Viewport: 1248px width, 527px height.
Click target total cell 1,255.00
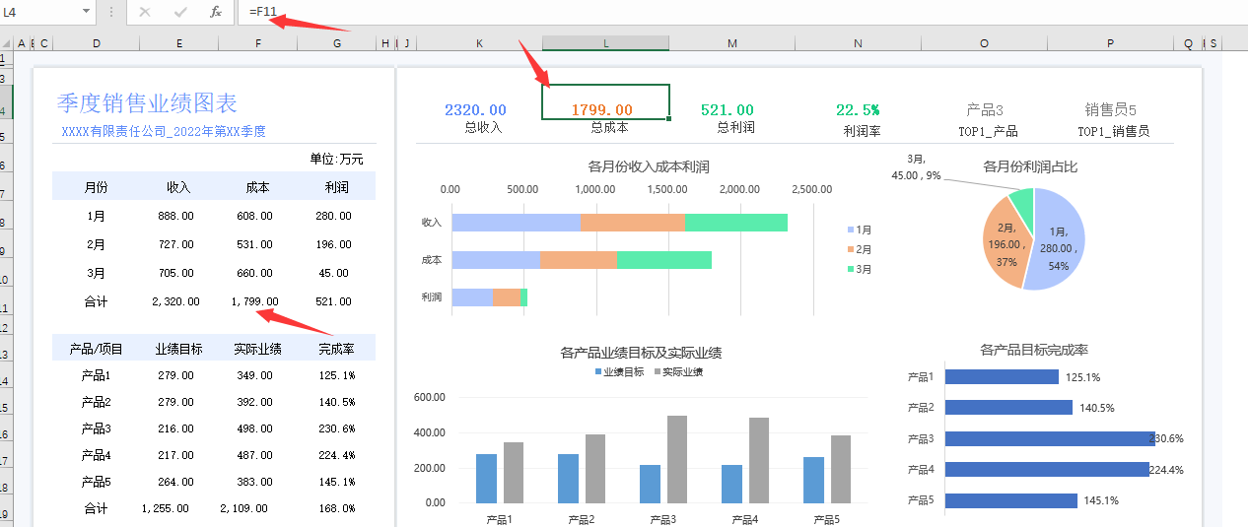click(x=166, y=508)
